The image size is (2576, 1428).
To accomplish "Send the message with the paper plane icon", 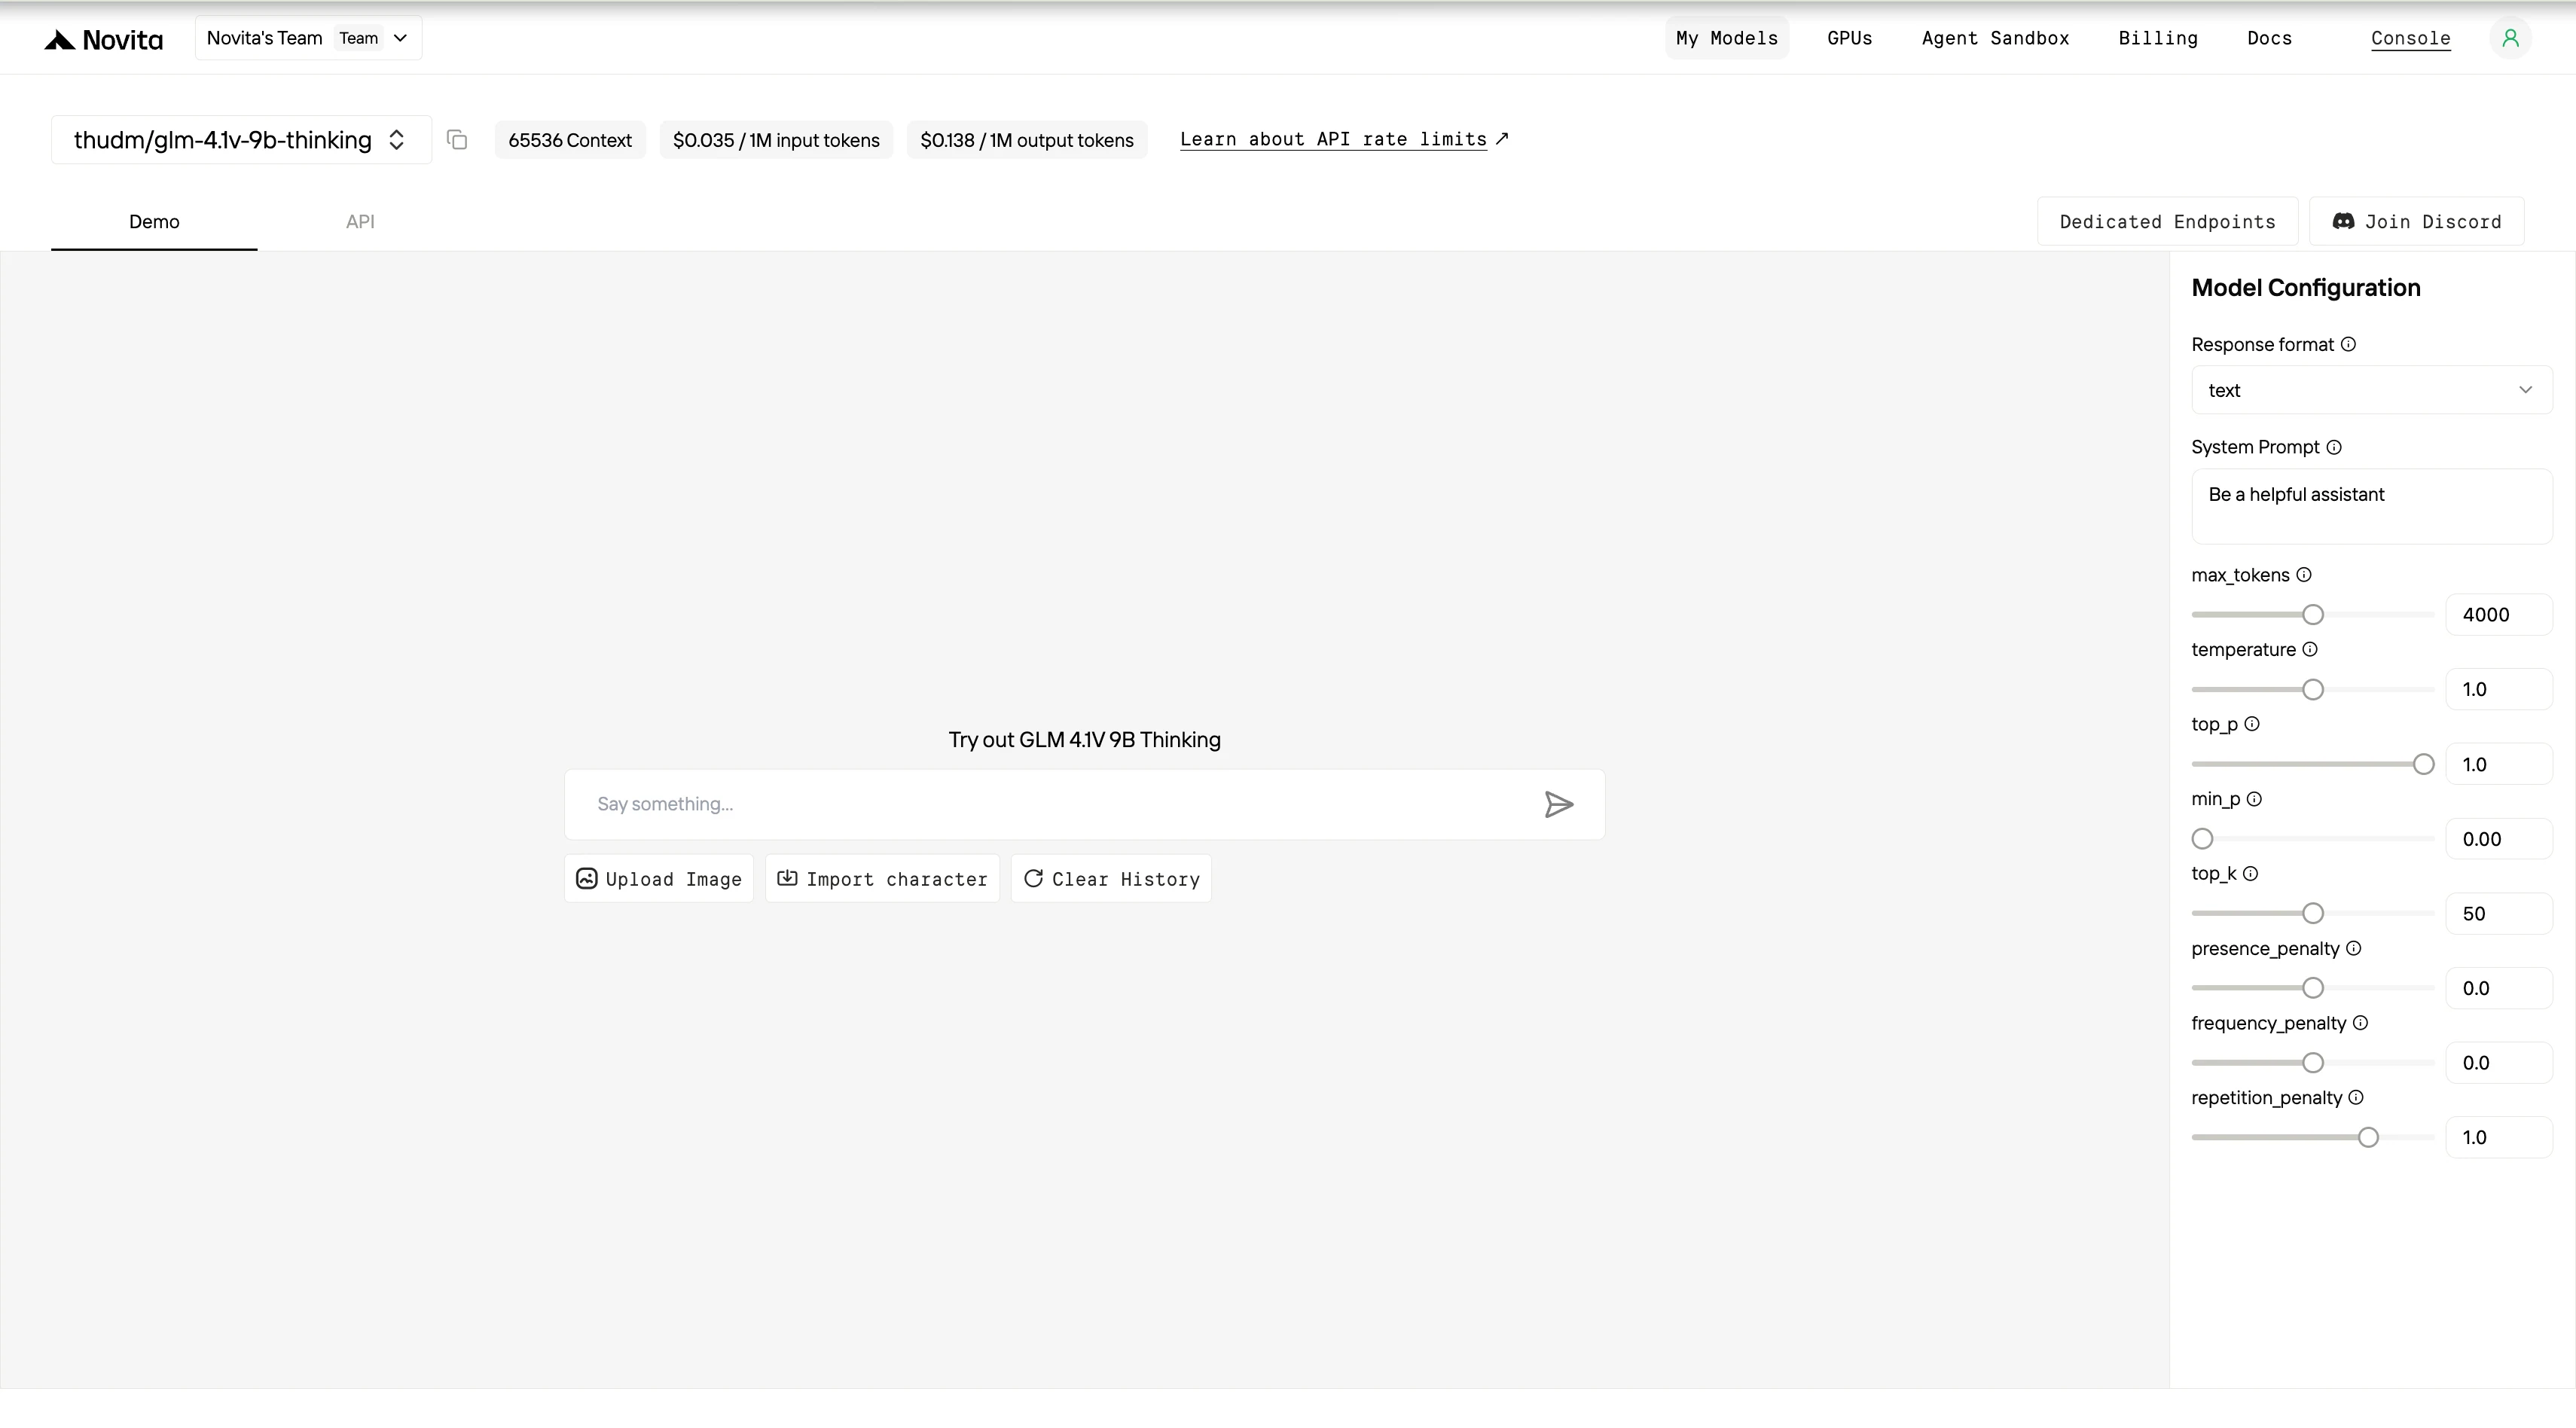I will [x=1558, y=804].
